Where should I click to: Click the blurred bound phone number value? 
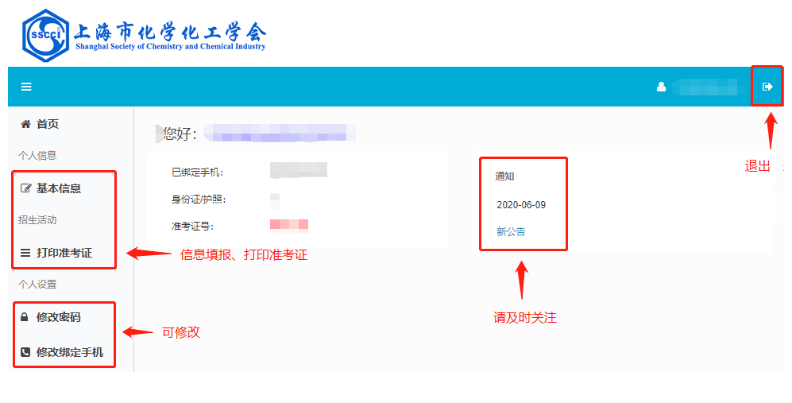pyautogui.click(x=299, y=170)
